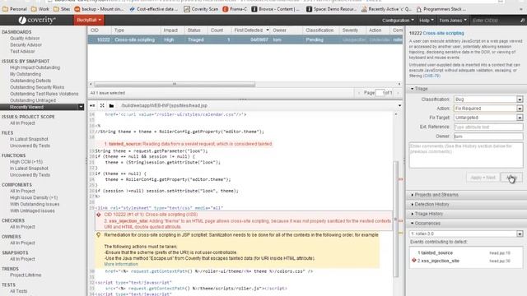Click First Detected sort arrow
The image size is (527, 296).
click(x=268, y=30)
